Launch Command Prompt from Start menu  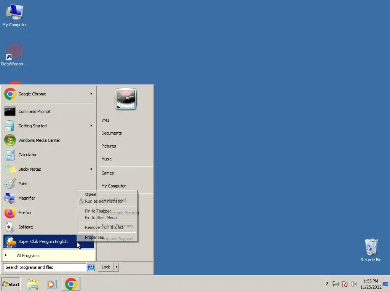point(49,111)
